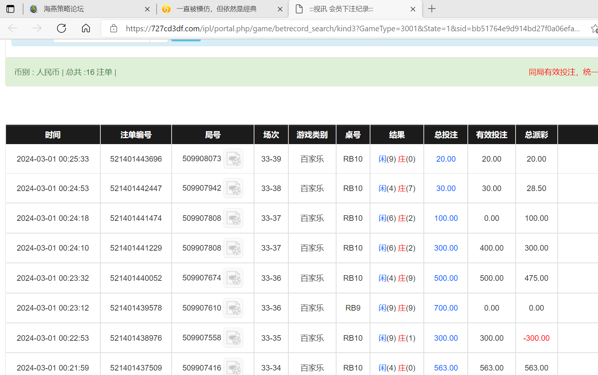Click result 闲(9) 庄(0)
598x375 pixels.
397,159
